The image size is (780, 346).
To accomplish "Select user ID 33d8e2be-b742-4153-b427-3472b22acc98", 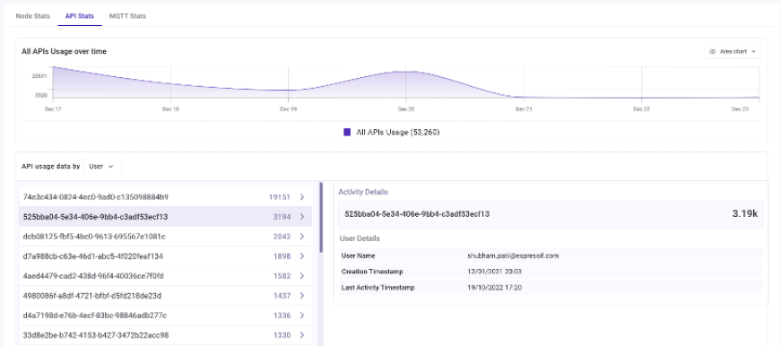I will tap(96, 335).
